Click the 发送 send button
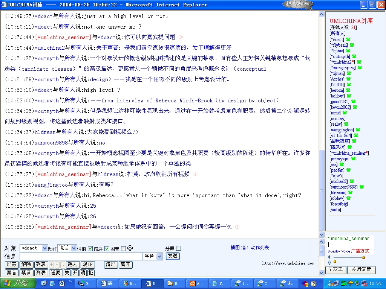 tap(173, 256)
